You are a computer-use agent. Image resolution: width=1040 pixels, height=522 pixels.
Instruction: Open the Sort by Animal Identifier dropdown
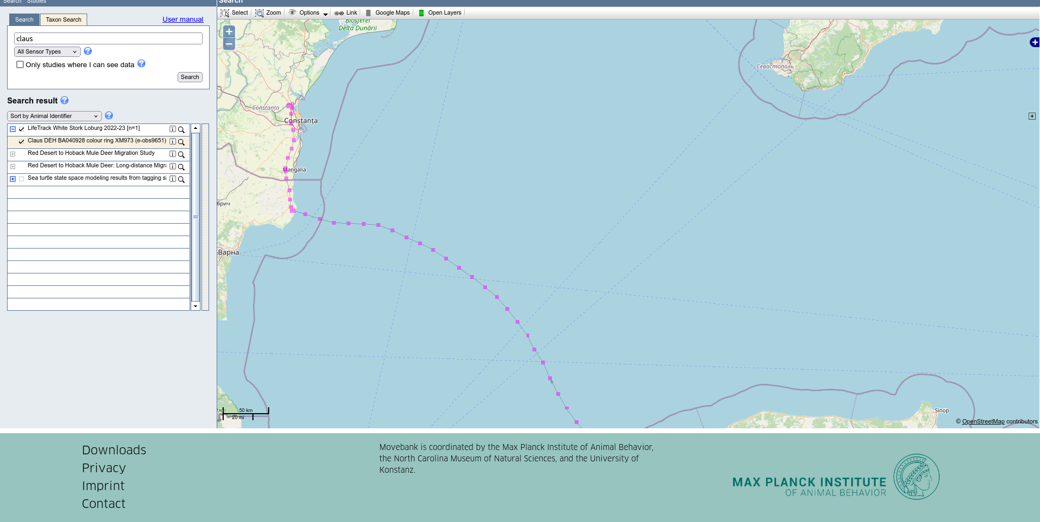(x=54, y=116)
